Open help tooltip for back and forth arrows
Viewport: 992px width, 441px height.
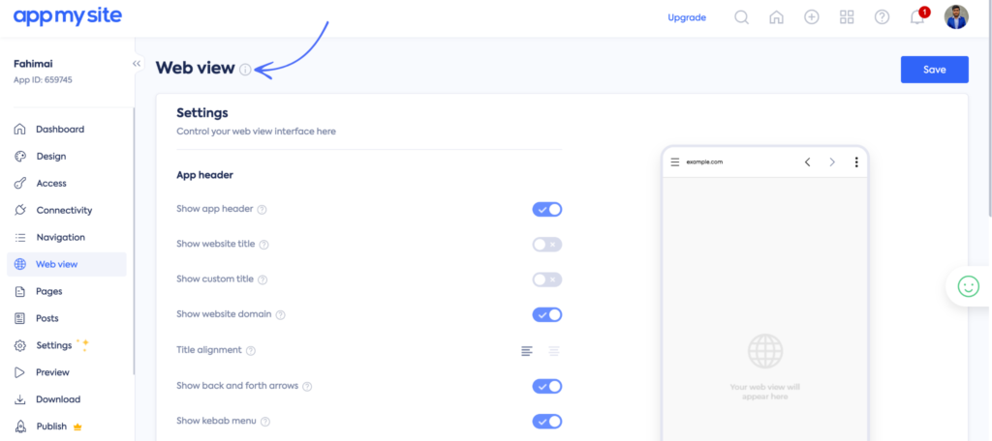(307, 386)
